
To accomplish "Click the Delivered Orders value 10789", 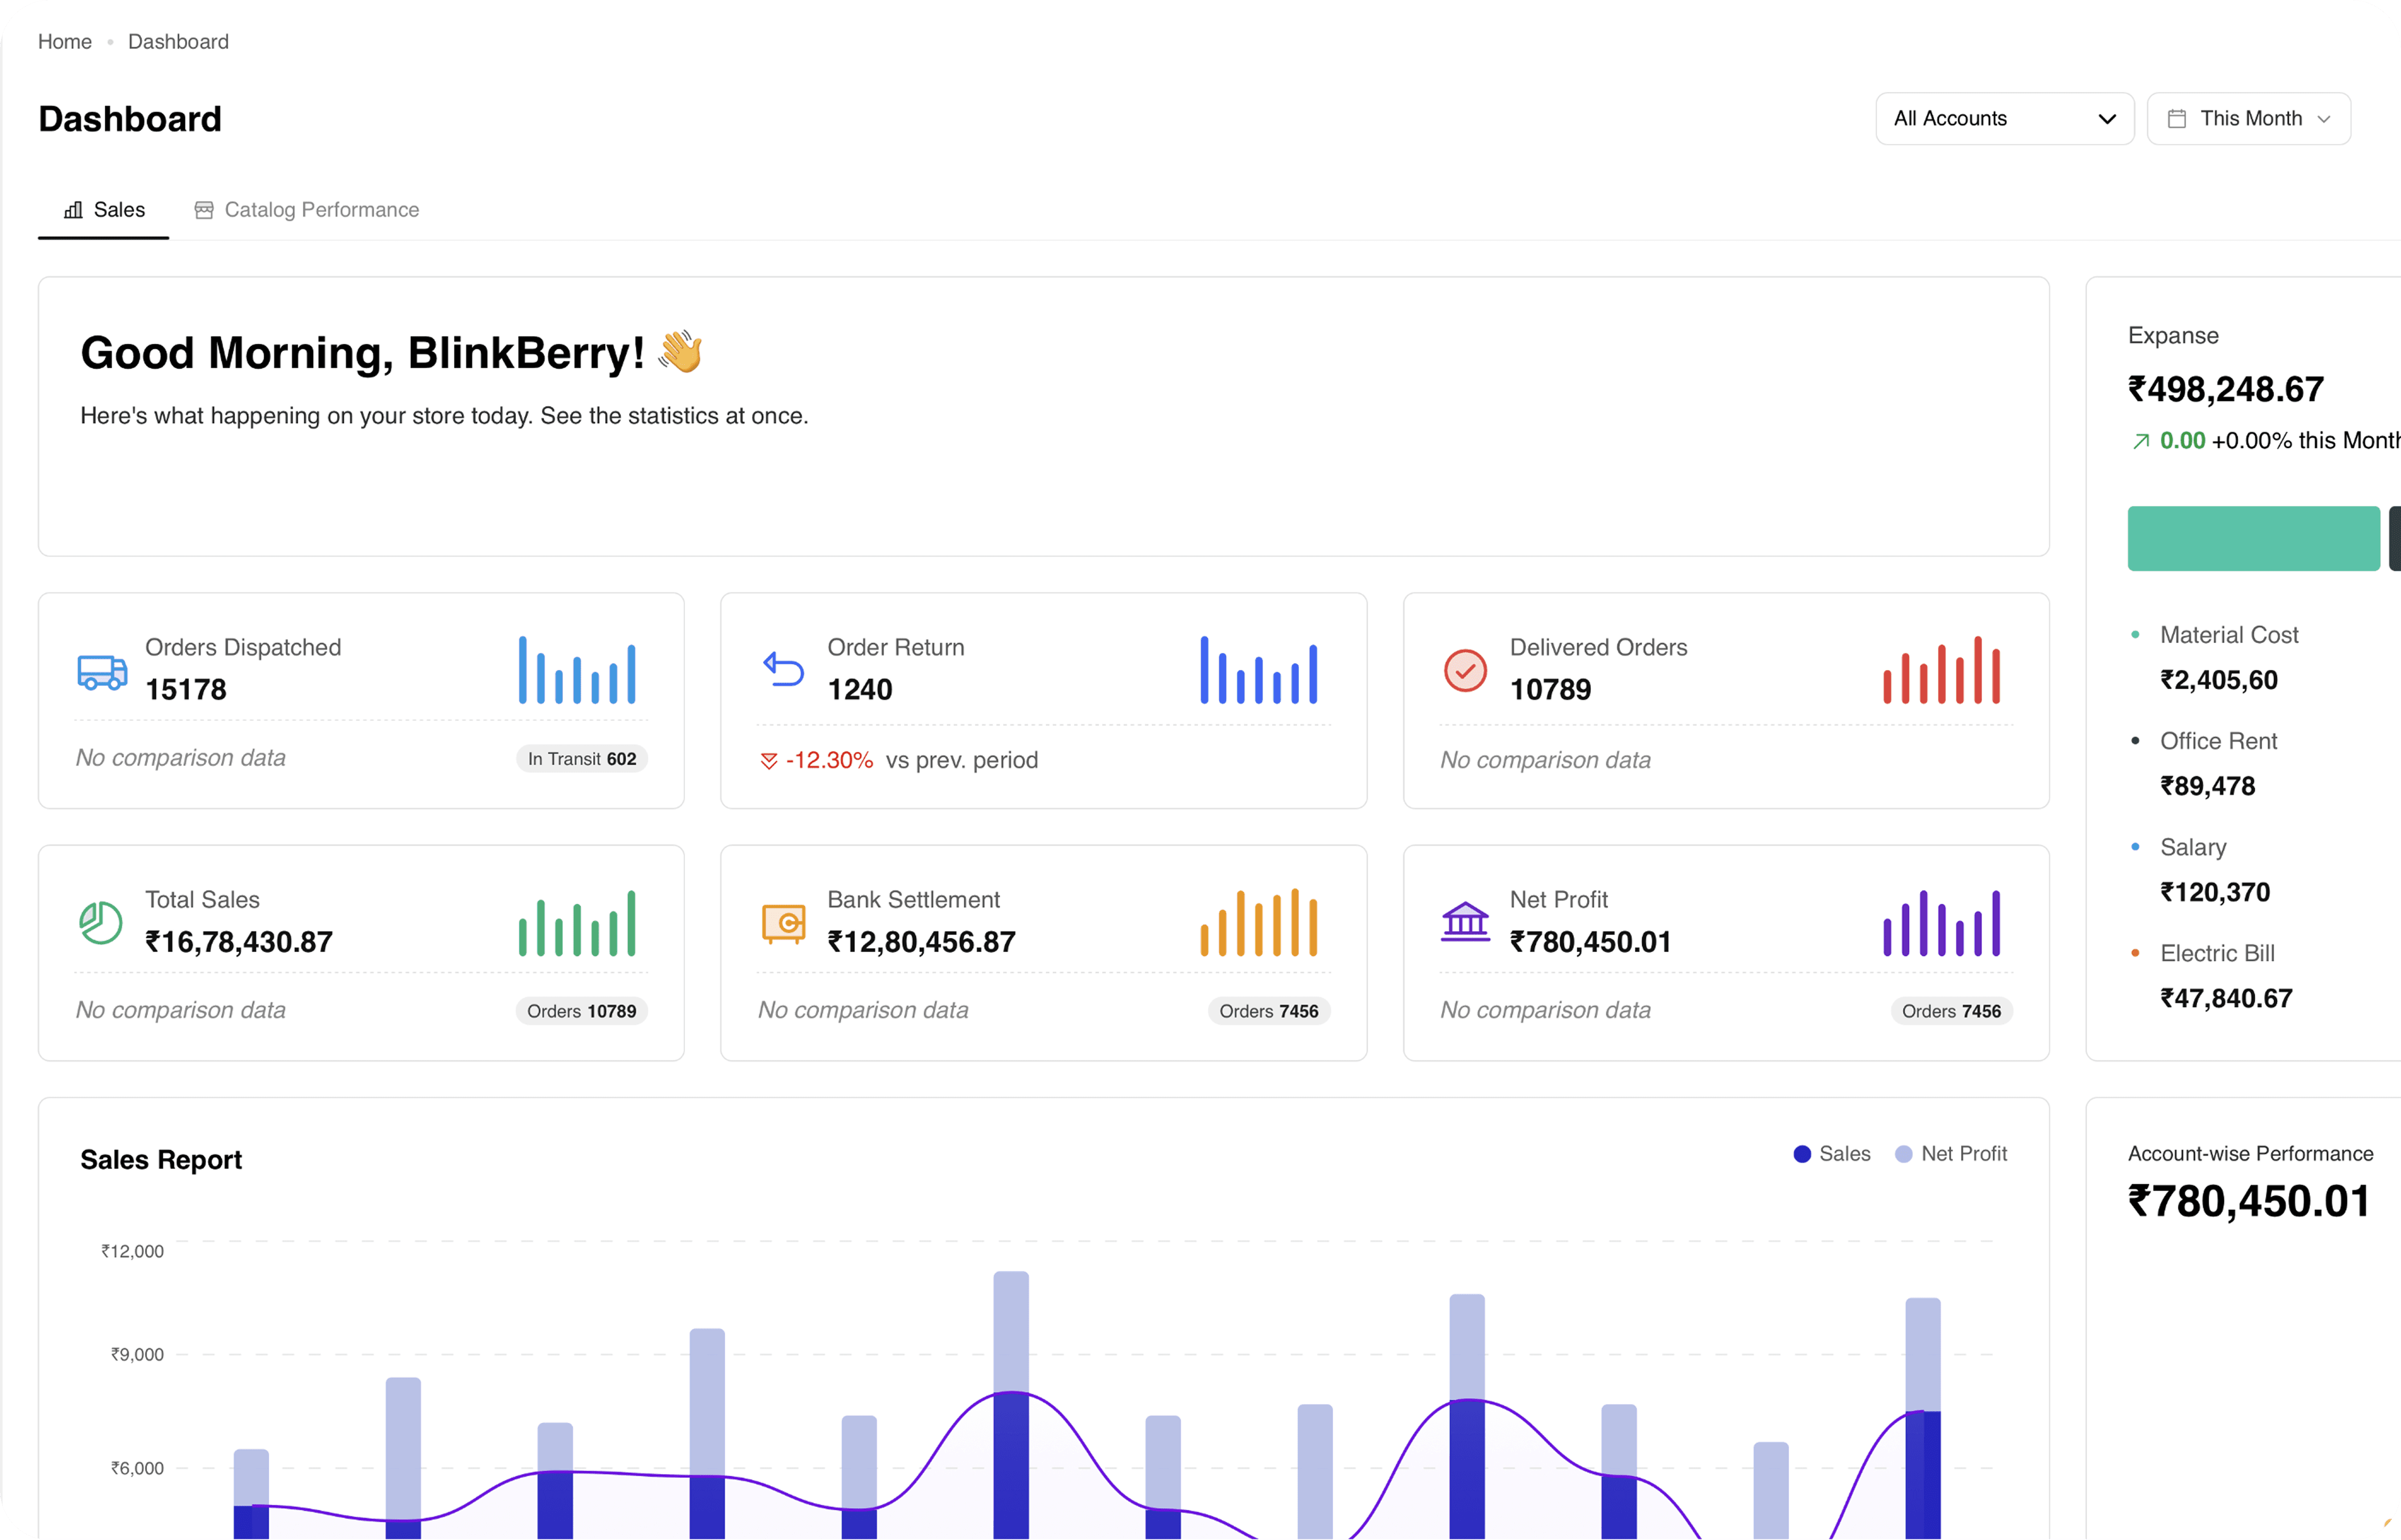I will tap(1550, 690).
